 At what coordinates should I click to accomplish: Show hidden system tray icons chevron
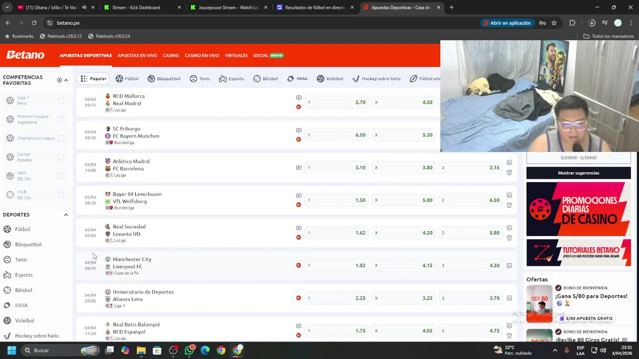(555, 351)
